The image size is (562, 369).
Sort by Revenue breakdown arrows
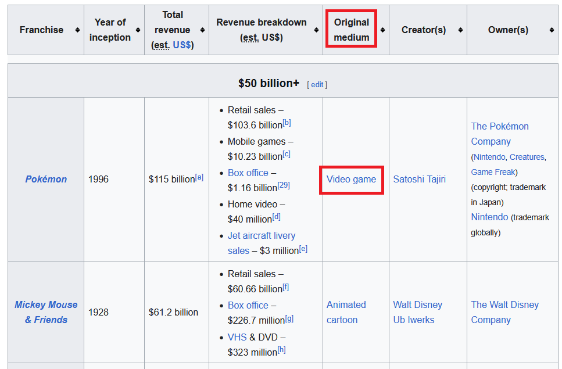coord(317,30)
